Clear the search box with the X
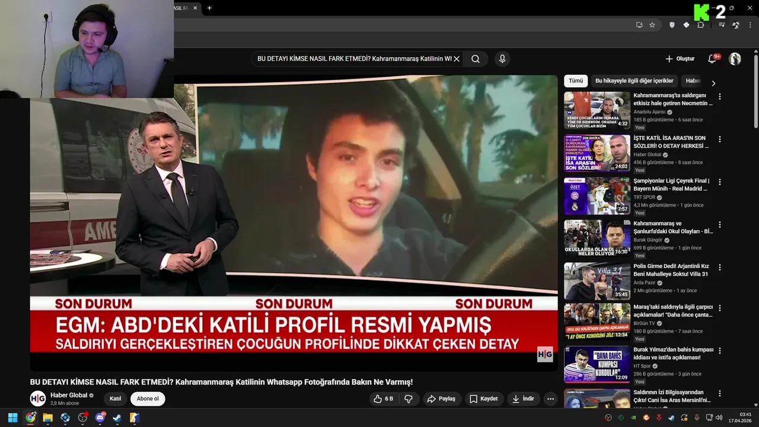 click(457, 59)
